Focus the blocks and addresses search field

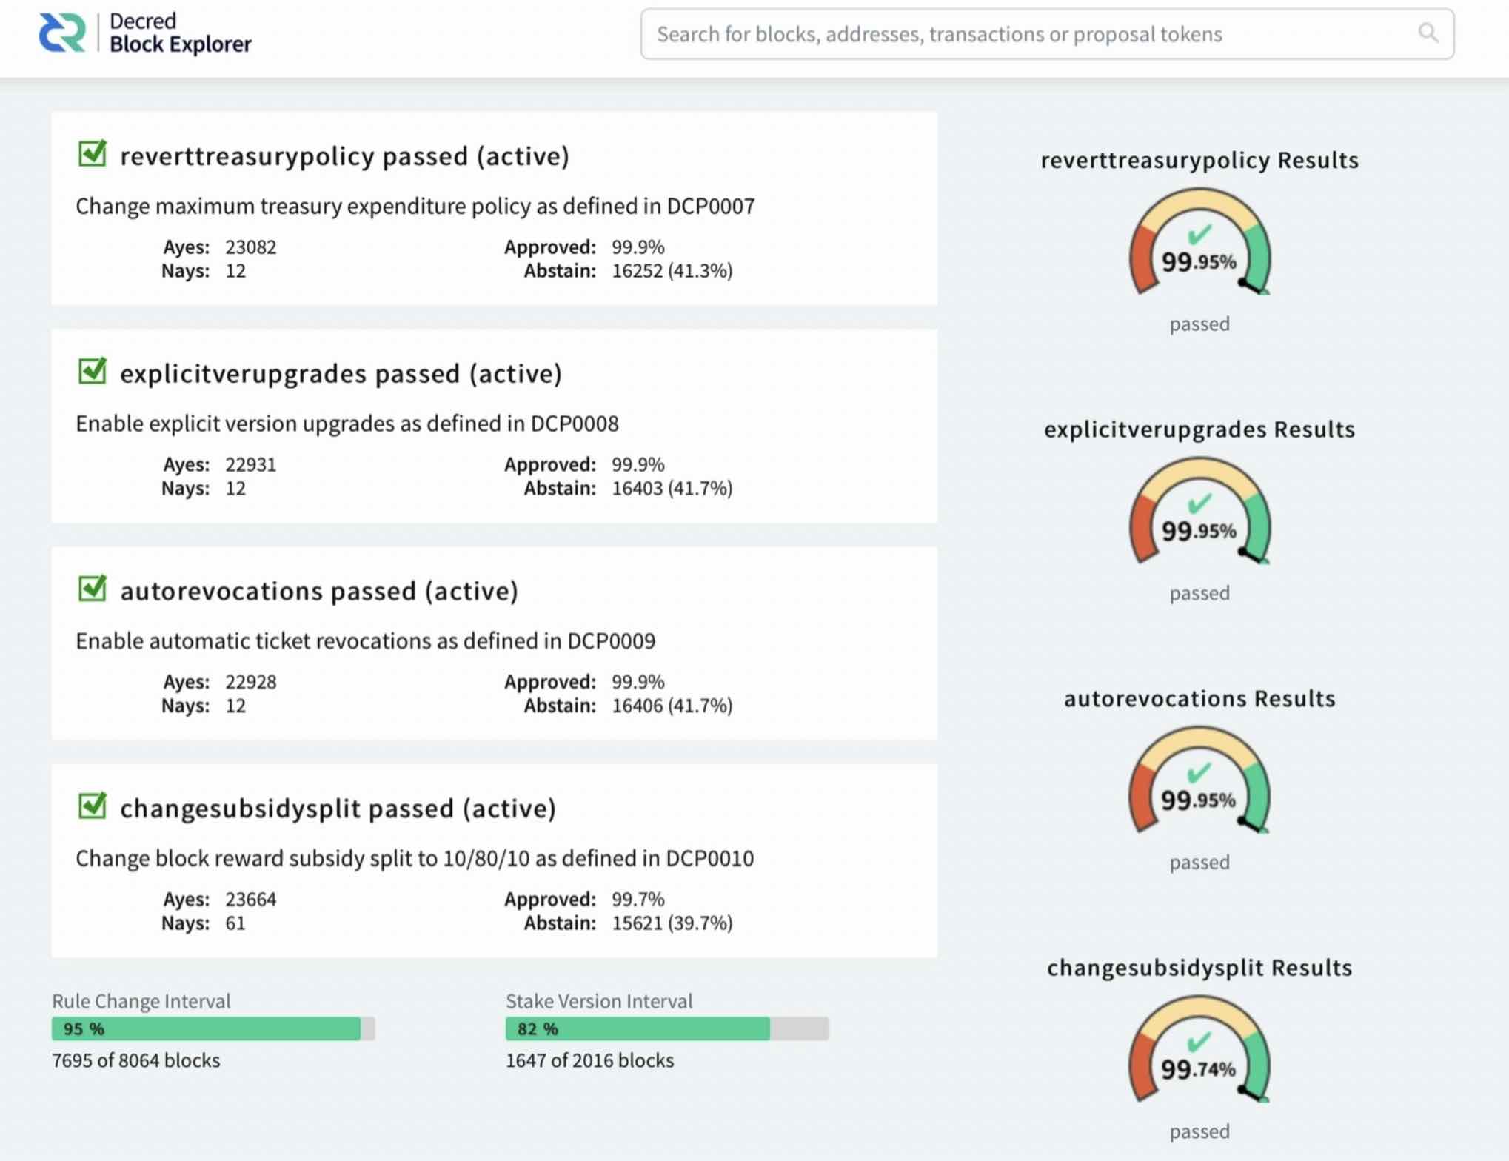1047,34
